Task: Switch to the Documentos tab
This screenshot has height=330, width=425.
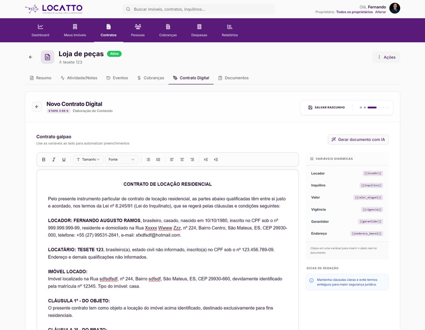Action: pos(235,78)
